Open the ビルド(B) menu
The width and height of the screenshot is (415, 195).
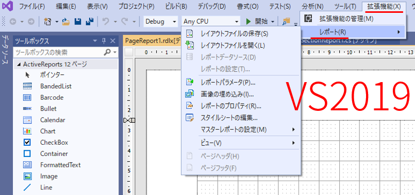176,6
